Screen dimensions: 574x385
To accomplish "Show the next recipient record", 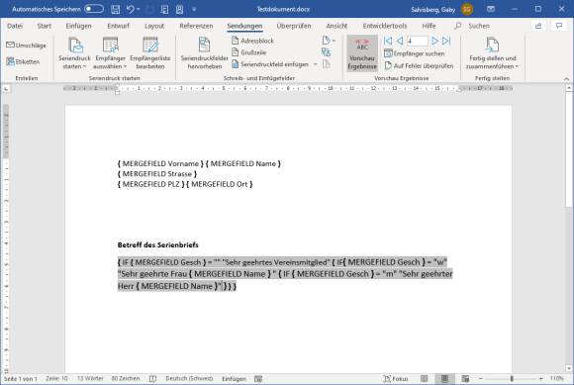I will (434, 41).
